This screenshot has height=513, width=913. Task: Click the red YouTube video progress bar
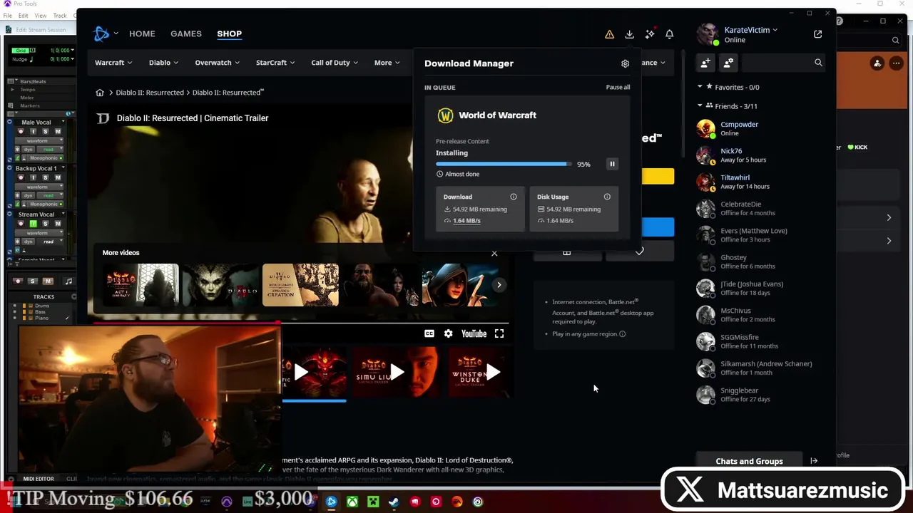pyautogui.click(x=186, y=323)
